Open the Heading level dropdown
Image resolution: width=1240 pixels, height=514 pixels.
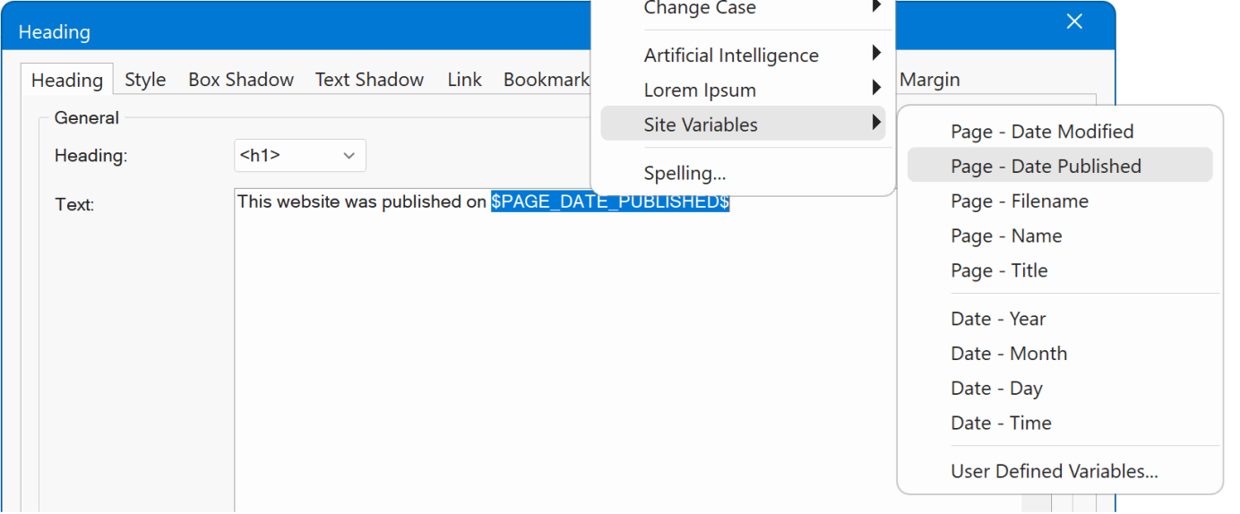(299, 156)
